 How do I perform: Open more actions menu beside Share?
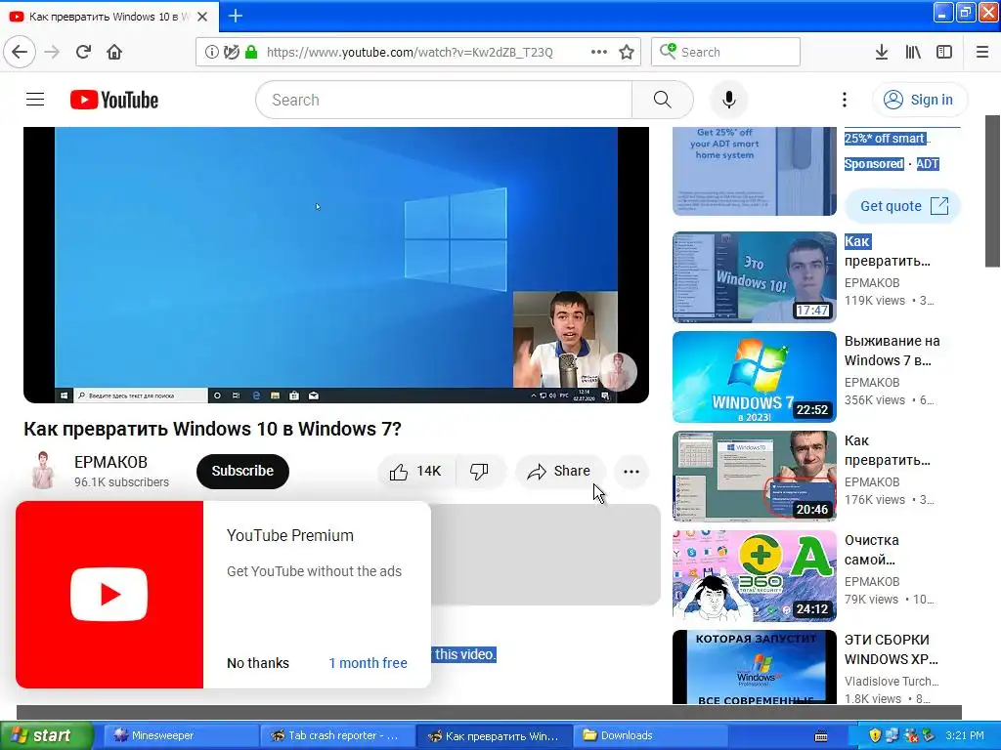(631, 472)
